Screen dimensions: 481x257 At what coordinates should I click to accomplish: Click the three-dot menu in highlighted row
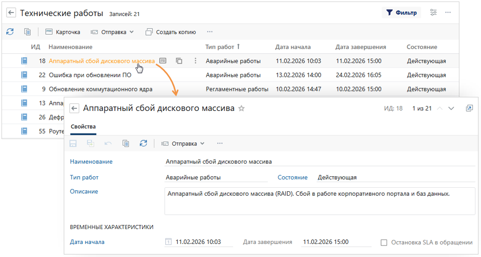click(x=195, y=61)
